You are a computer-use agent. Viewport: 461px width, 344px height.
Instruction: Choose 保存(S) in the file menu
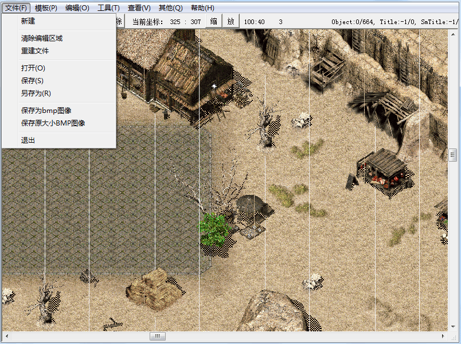[x=59, y=81]
